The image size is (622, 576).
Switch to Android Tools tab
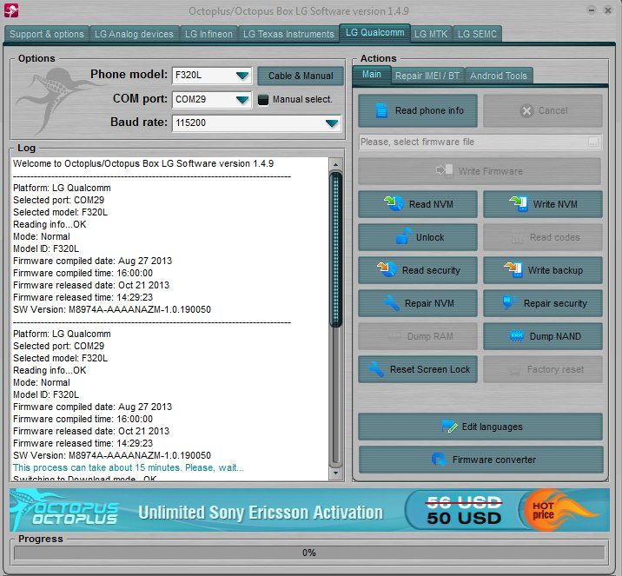(499, 76)
